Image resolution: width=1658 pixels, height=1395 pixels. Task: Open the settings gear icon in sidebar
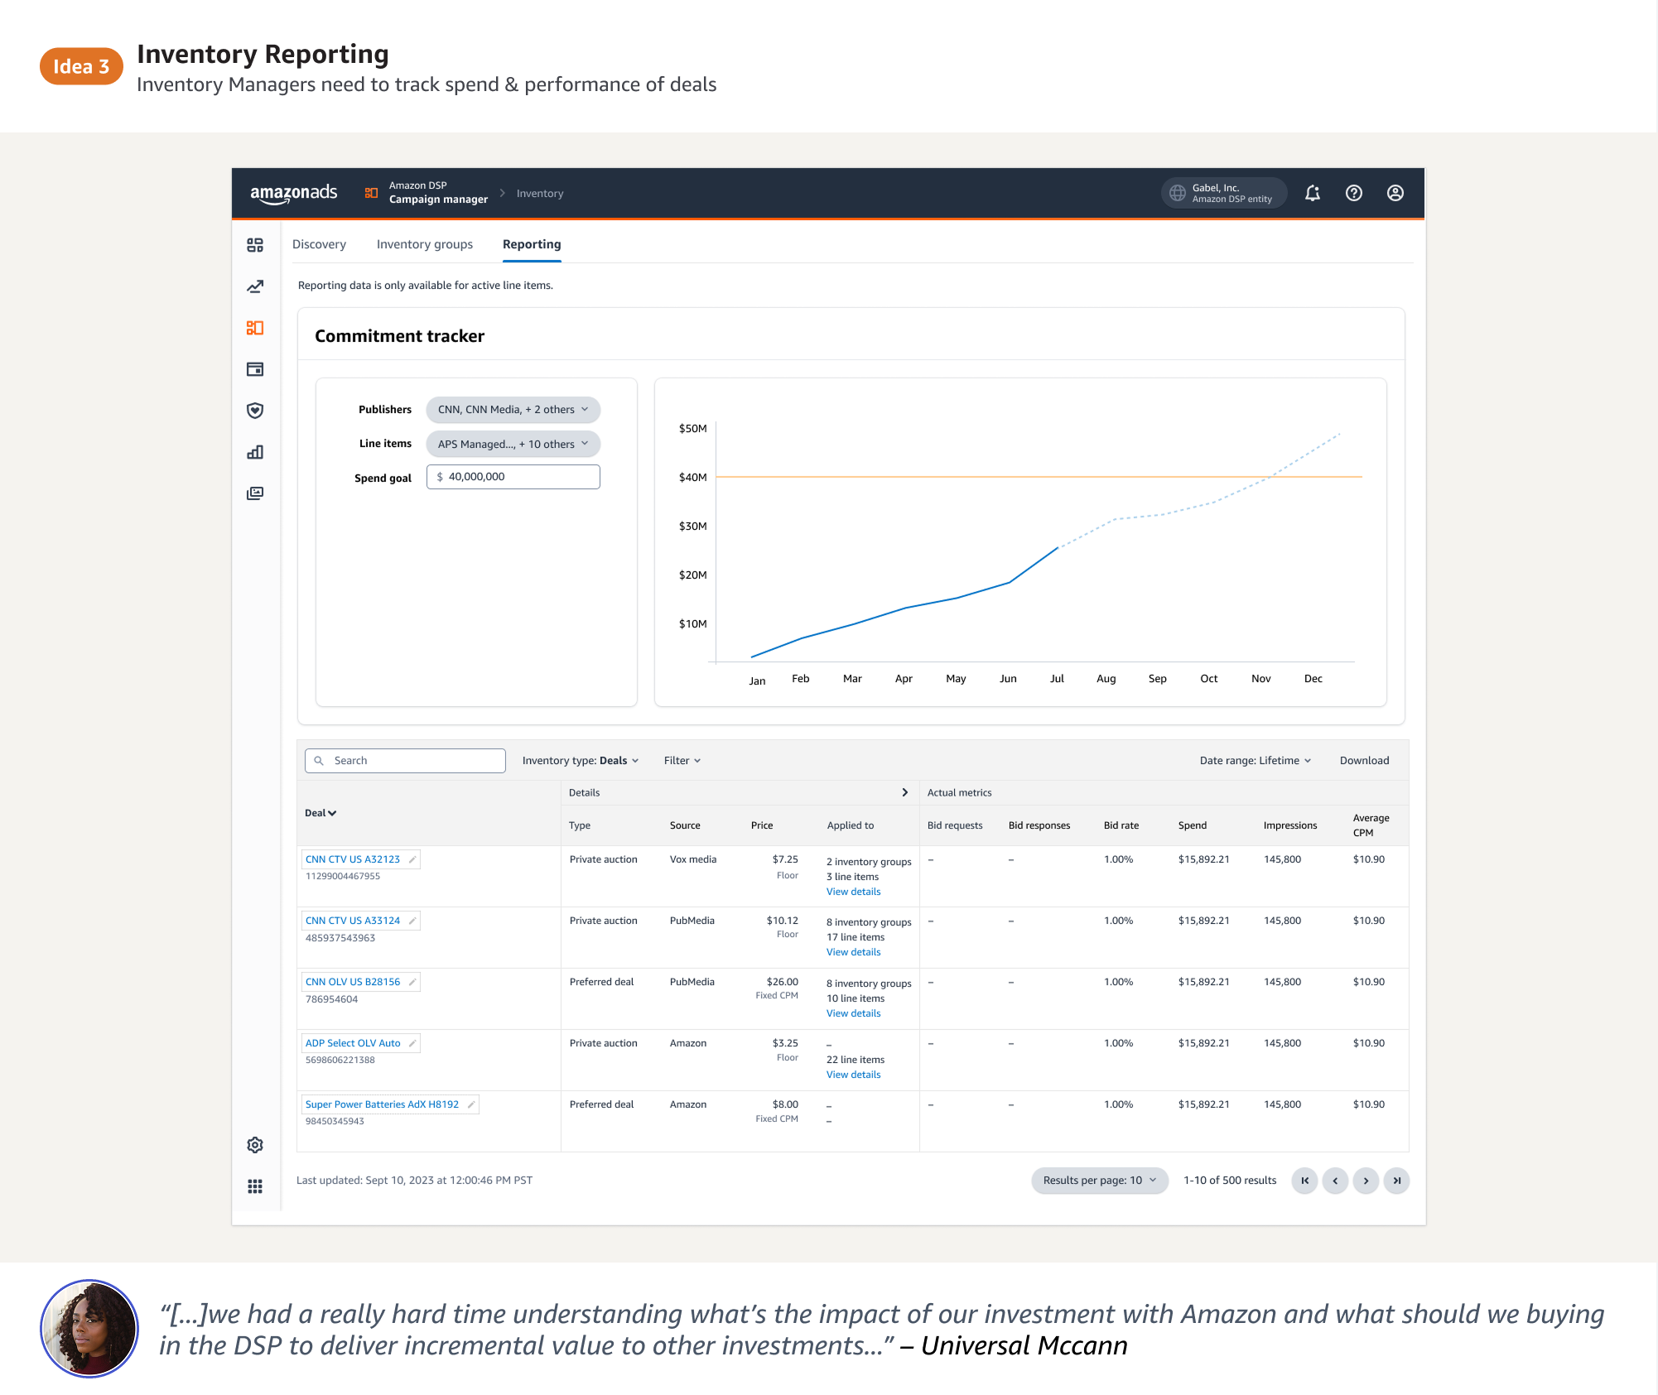click(255, 1145)
